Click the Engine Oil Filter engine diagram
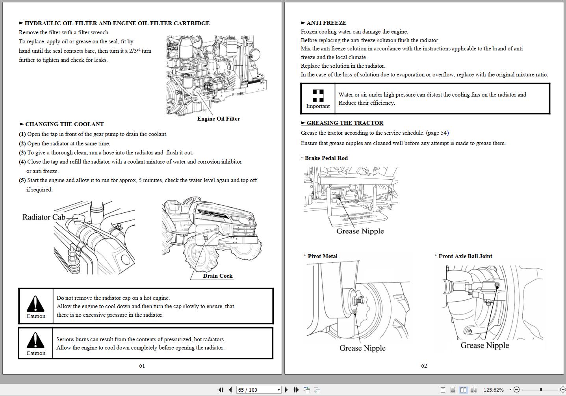566x396 pixels. tap(216, 75)
